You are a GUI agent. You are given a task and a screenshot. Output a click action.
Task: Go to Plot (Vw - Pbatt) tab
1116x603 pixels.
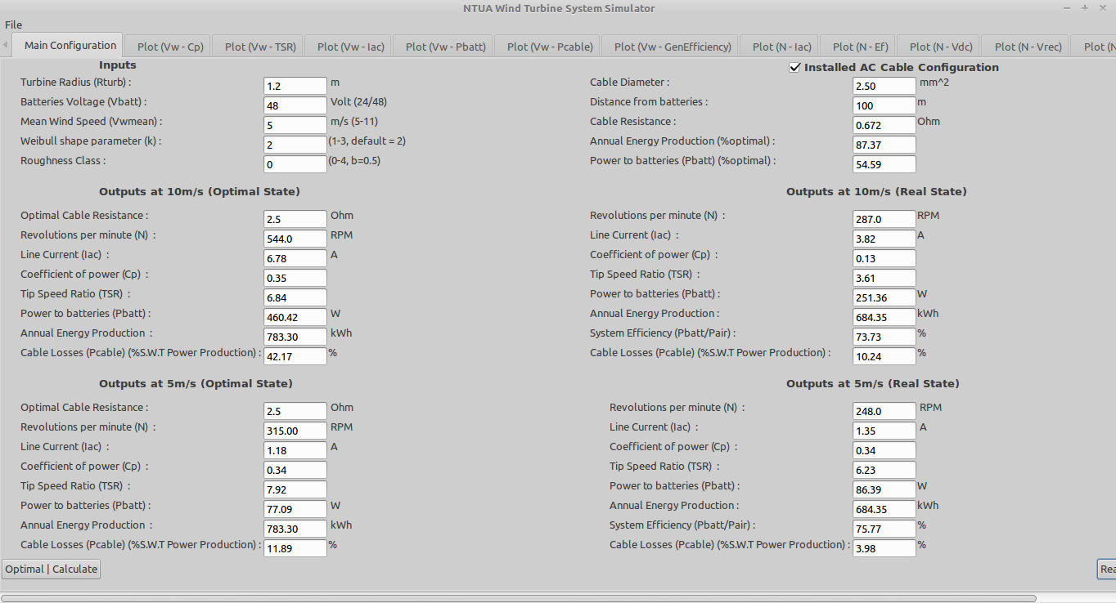pyautogui.click(x=445, y=47)
